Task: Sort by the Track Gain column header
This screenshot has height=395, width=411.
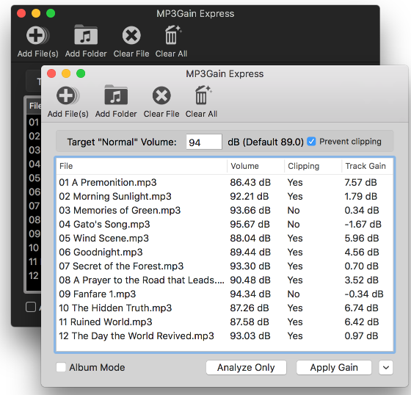Action: pos(368,166)
